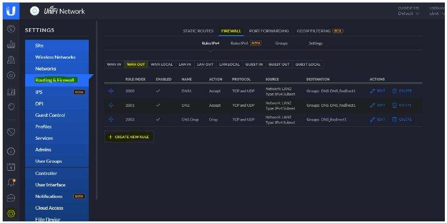447x223 pixels.
Task: Open the Devices circle icon
Action: pos(11,75)
